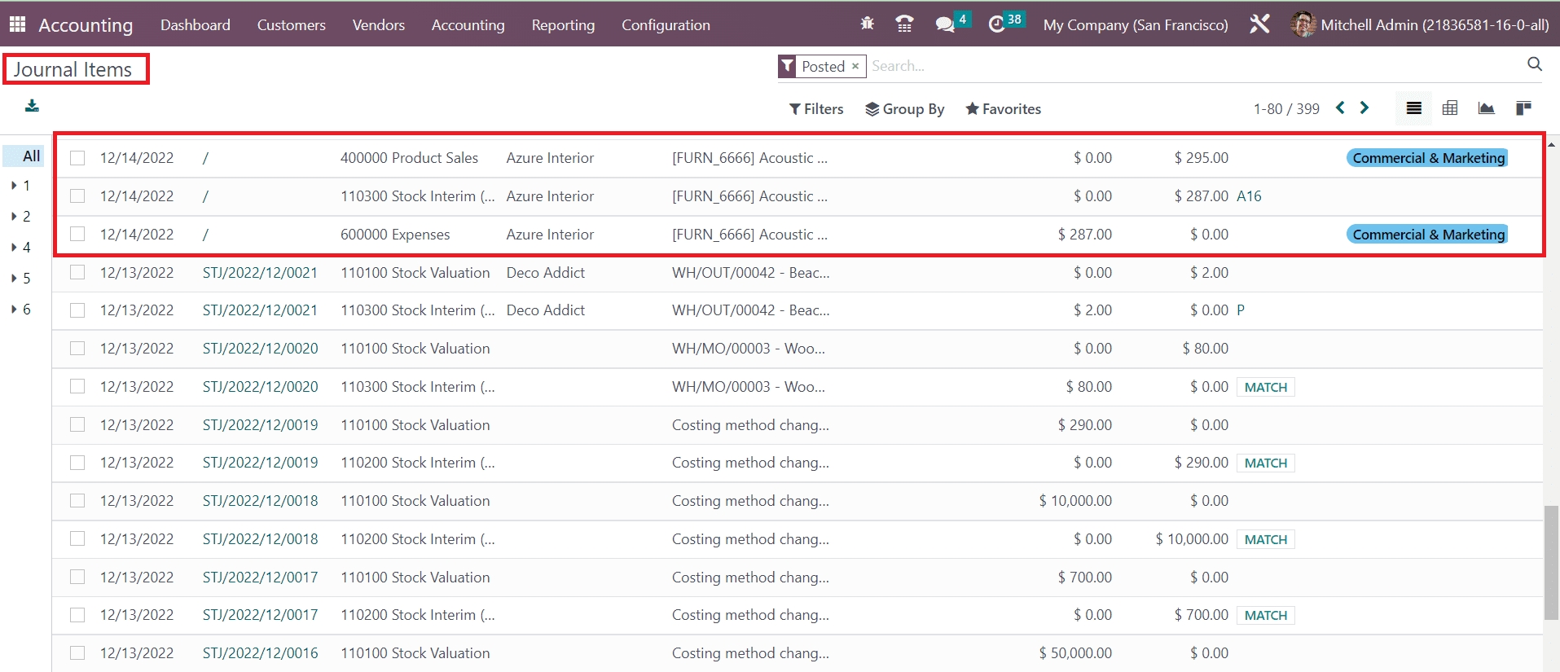Viewport: 1560px width, 672px height.
Task: Expand account group 1 in sidebar
Action: point(15,186)
